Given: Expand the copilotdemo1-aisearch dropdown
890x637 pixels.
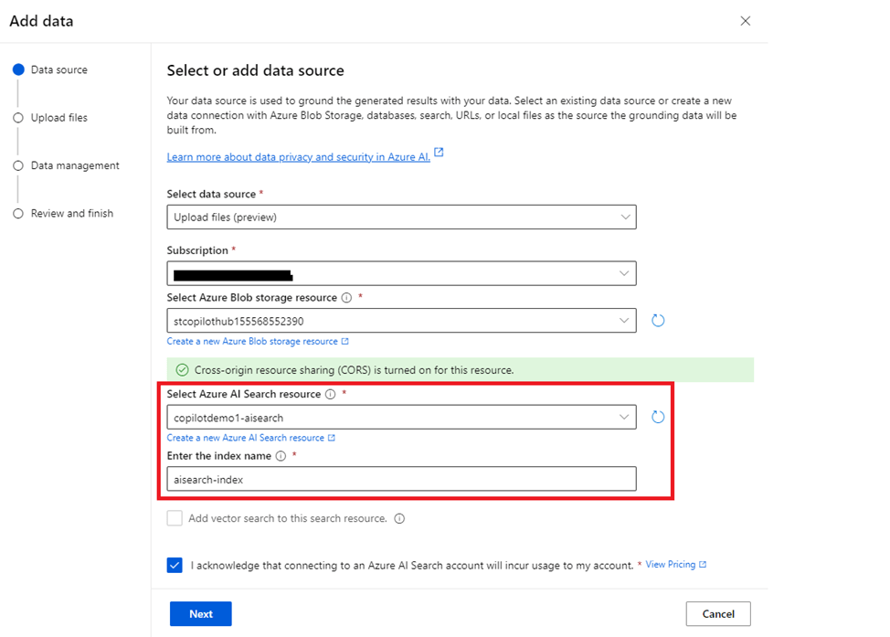Looking at the screenshot, I should (401, 418).
